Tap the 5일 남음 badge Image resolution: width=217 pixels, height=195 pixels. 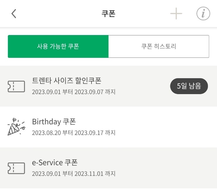pyautogui.click(x=189, y=86)
